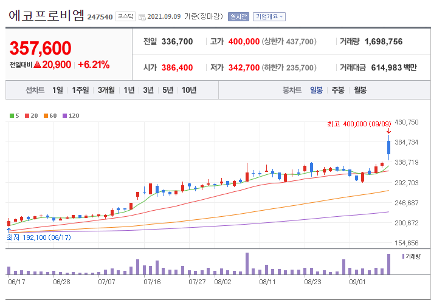Click the 상한가 437,700 text
Image resolution: width=431 pixels, height=300 pixels.
(289, 42)
